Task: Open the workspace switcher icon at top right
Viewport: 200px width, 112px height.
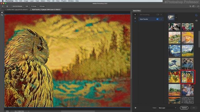Action: click(x=193, y=6)
